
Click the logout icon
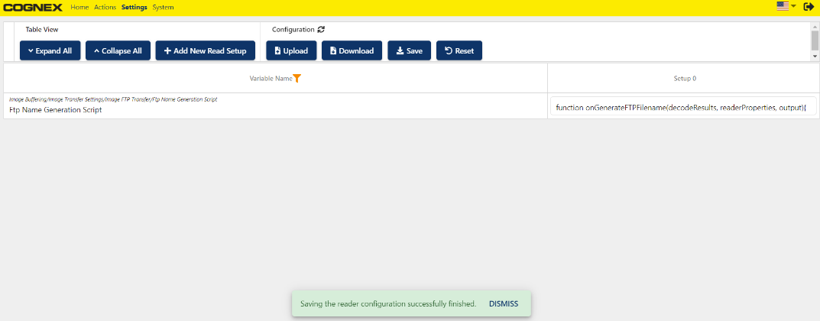coord(809,6)
